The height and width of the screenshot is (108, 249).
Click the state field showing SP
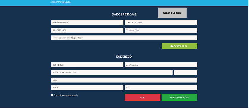(x=161, y=88)
